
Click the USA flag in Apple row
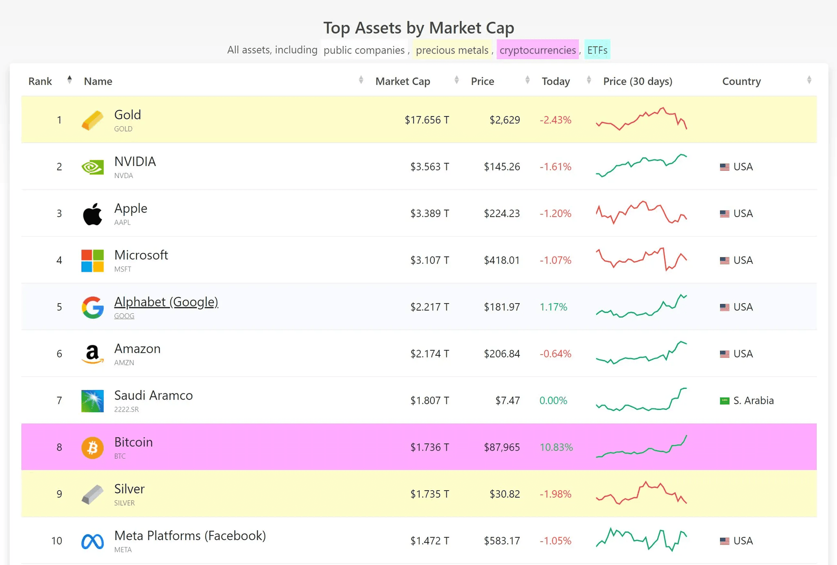725,214
